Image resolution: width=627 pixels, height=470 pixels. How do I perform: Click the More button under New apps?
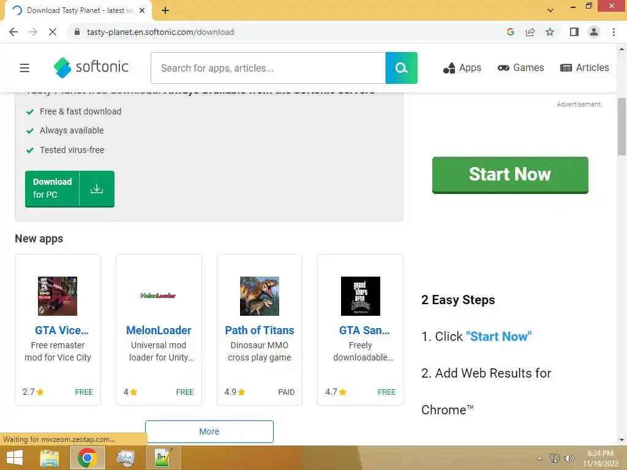(x=209, y=431)
